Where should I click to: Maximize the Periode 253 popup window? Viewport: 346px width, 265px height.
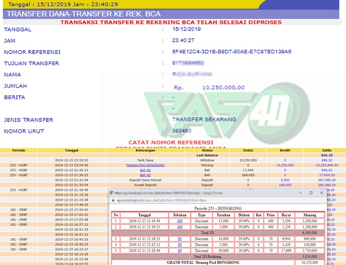click(311, 193)
